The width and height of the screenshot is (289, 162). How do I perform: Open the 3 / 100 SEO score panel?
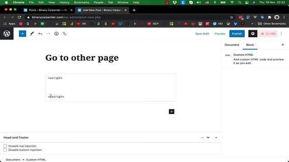pos(268,34)
